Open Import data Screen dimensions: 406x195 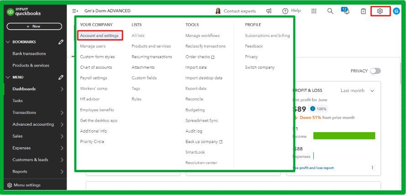[x=196, y=67]
